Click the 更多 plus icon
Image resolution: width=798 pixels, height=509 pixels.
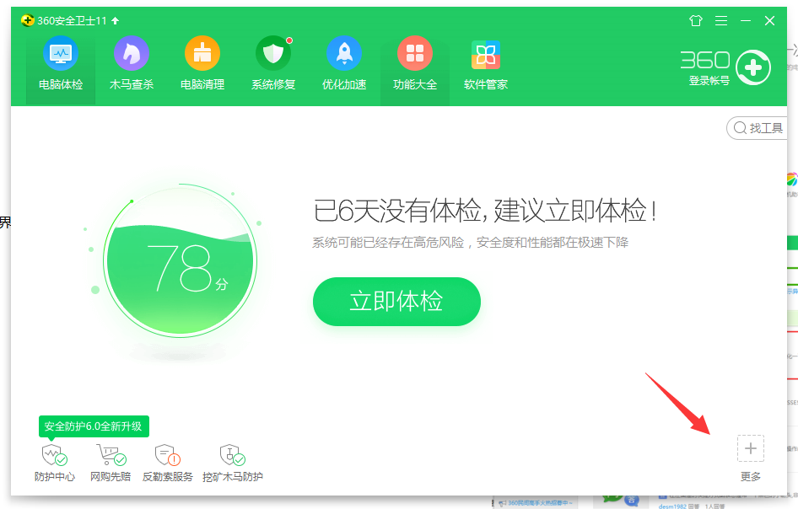coord(750,447)
